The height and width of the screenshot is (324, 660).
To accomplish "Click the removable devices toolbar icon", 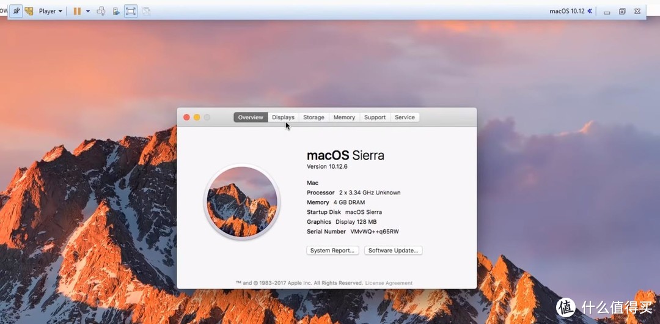I will pyautogui.click(x=116, y=12).
